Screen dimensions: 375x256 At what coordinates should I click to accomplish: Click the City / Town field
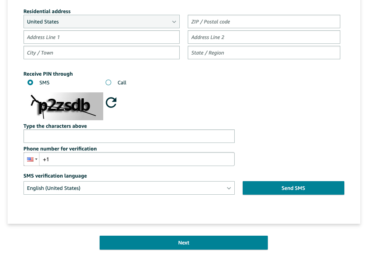coord(101,52)
